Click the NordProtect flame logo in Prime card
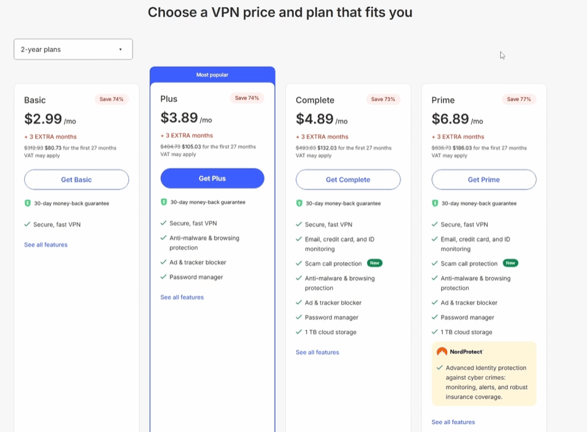Image resolution: width=587 pixels, height=432 pixels. coord(441,351)
